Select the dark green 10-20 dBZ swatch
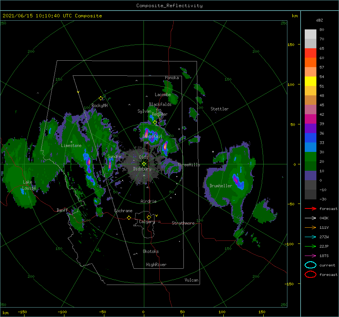Viewport: 339px width, 317px height. (x=310, y=166)
